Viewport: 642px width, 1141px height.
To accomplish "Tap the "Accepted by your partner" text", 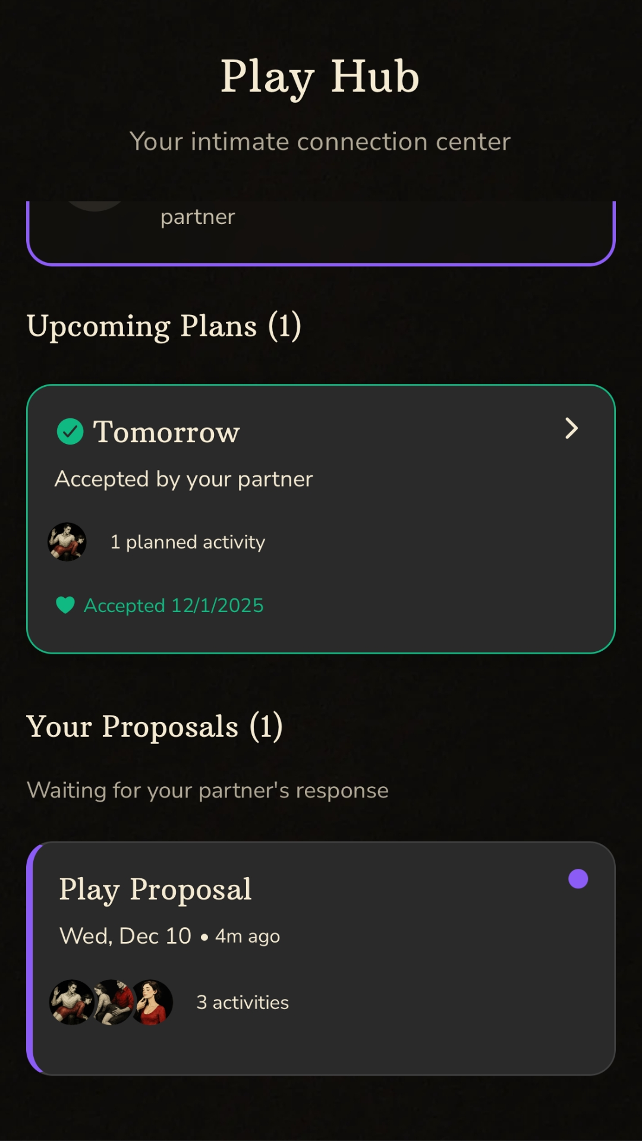I will coord(184,479).
